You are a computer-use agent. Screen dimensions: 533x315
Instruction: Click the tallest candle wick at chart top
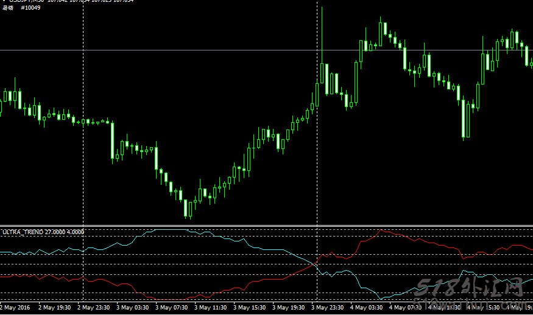[x=322, y=24]
